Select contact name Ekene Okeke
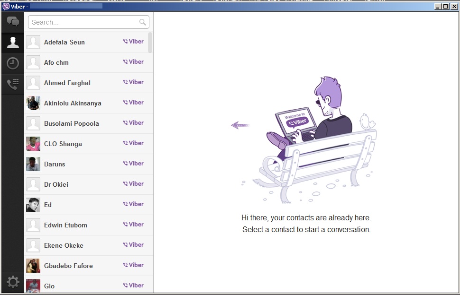The height and width of the screenshot is (295, 460). click(x=64, y=245)
